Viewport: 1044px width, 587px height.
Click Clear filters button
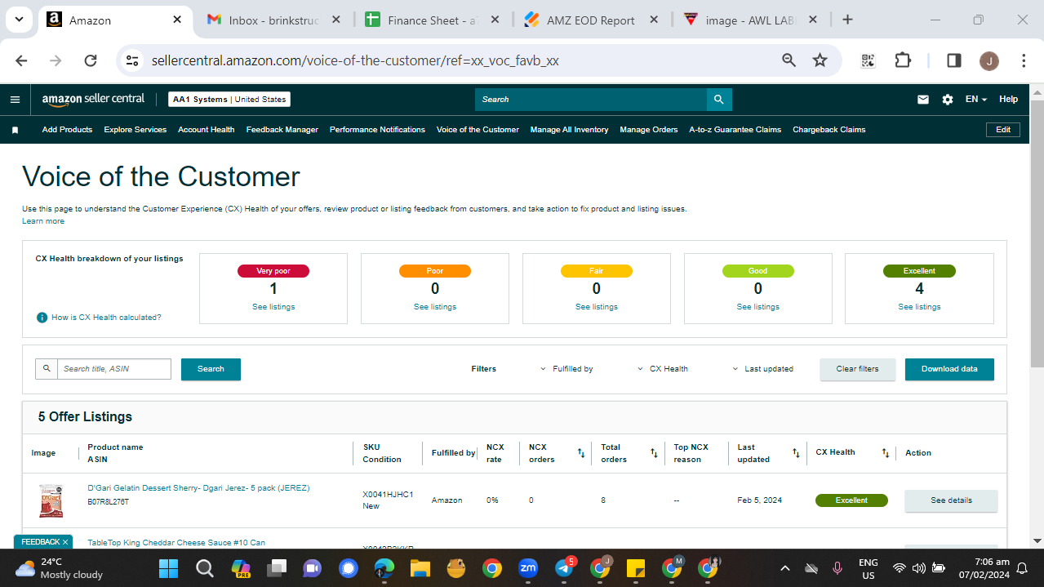pos(858,369)
